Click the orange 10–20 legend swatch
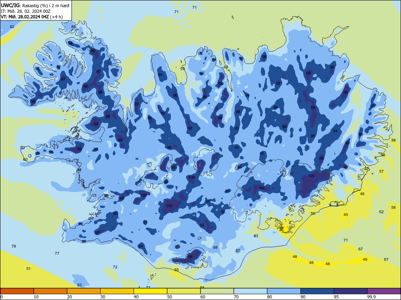Screen dimensions: 401x300 pyautogui.click(x=51, y=291)
